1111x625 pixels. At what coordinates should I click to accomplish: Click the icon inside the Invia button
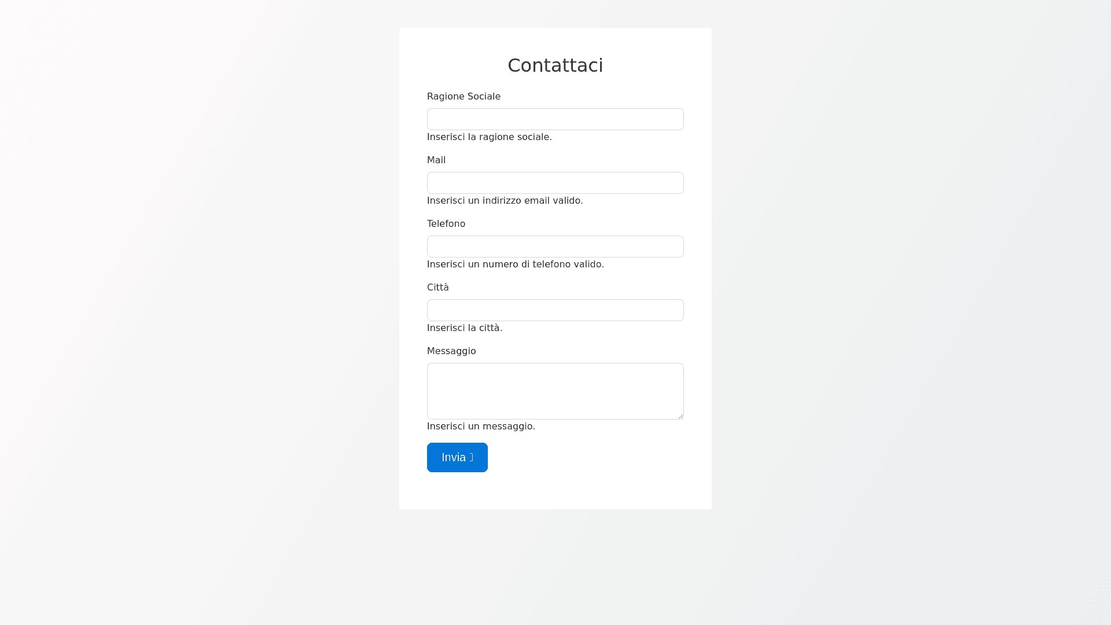472,457
